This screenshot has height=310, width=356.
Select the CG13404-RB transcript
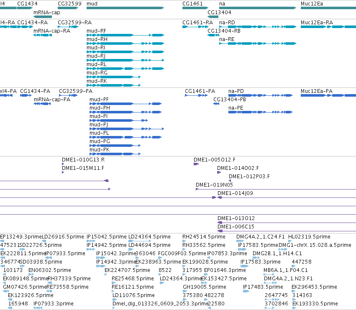click(x=213, y=35)
